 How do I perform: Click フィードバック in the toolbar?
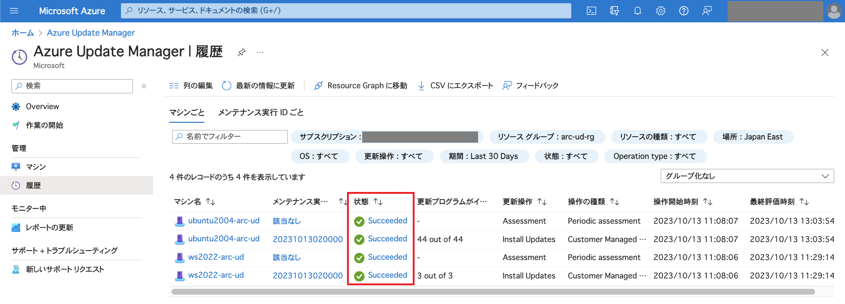pos(530,86)
